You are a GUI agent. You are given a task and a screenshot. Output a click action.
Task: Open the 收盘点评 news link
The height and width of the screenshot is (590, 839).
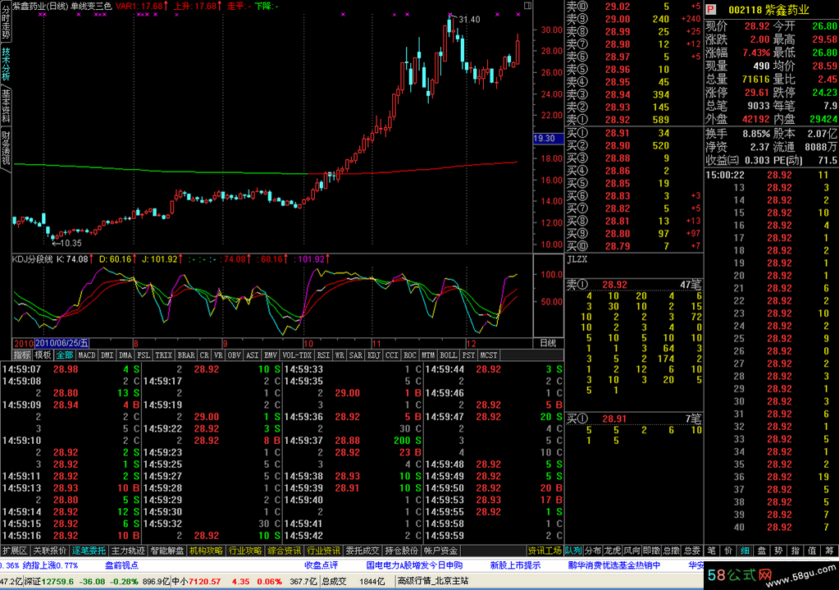(321, 565)
